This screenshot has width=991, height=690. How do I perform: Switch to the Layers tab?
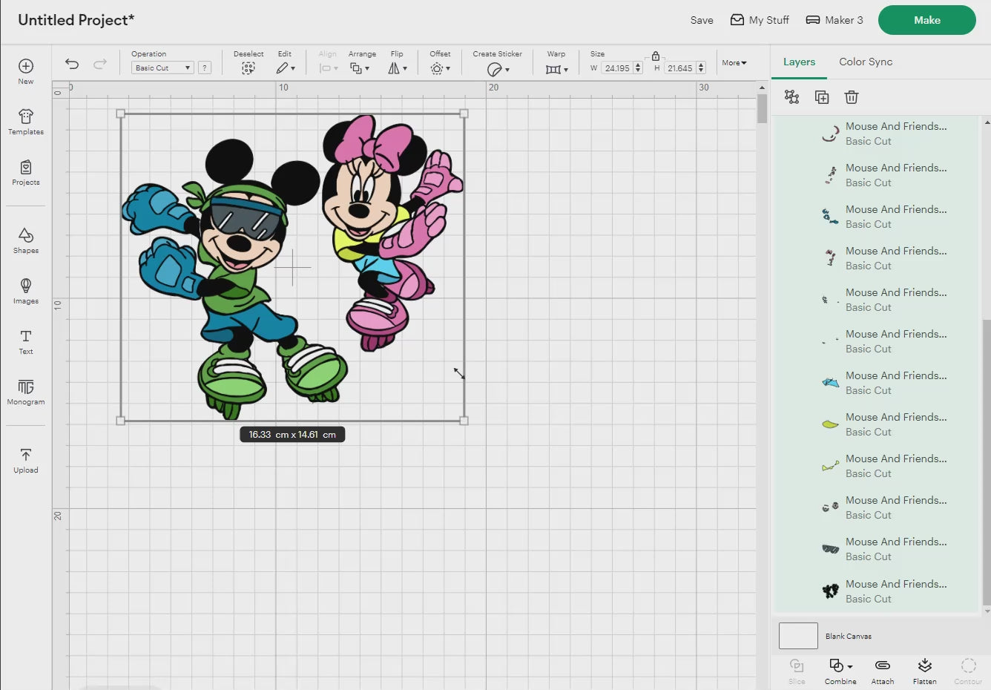799,62
